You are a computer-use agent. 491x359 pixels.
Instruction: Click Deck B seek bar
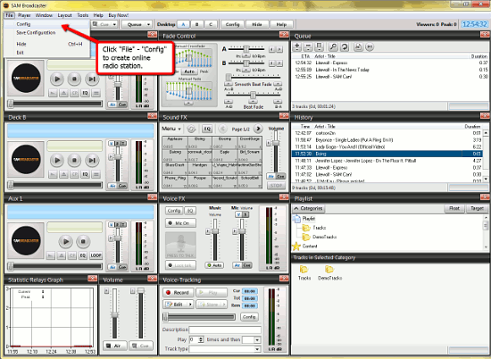(x=55, y=185)
